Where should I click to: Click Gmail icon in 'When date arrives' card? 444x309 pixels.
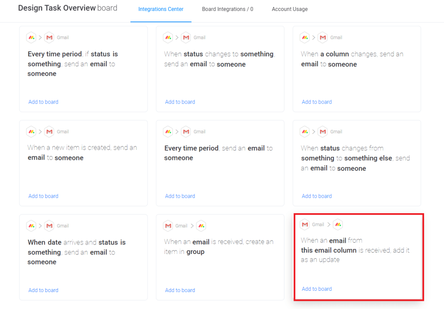pyautogui.click(x=49, y=226)
